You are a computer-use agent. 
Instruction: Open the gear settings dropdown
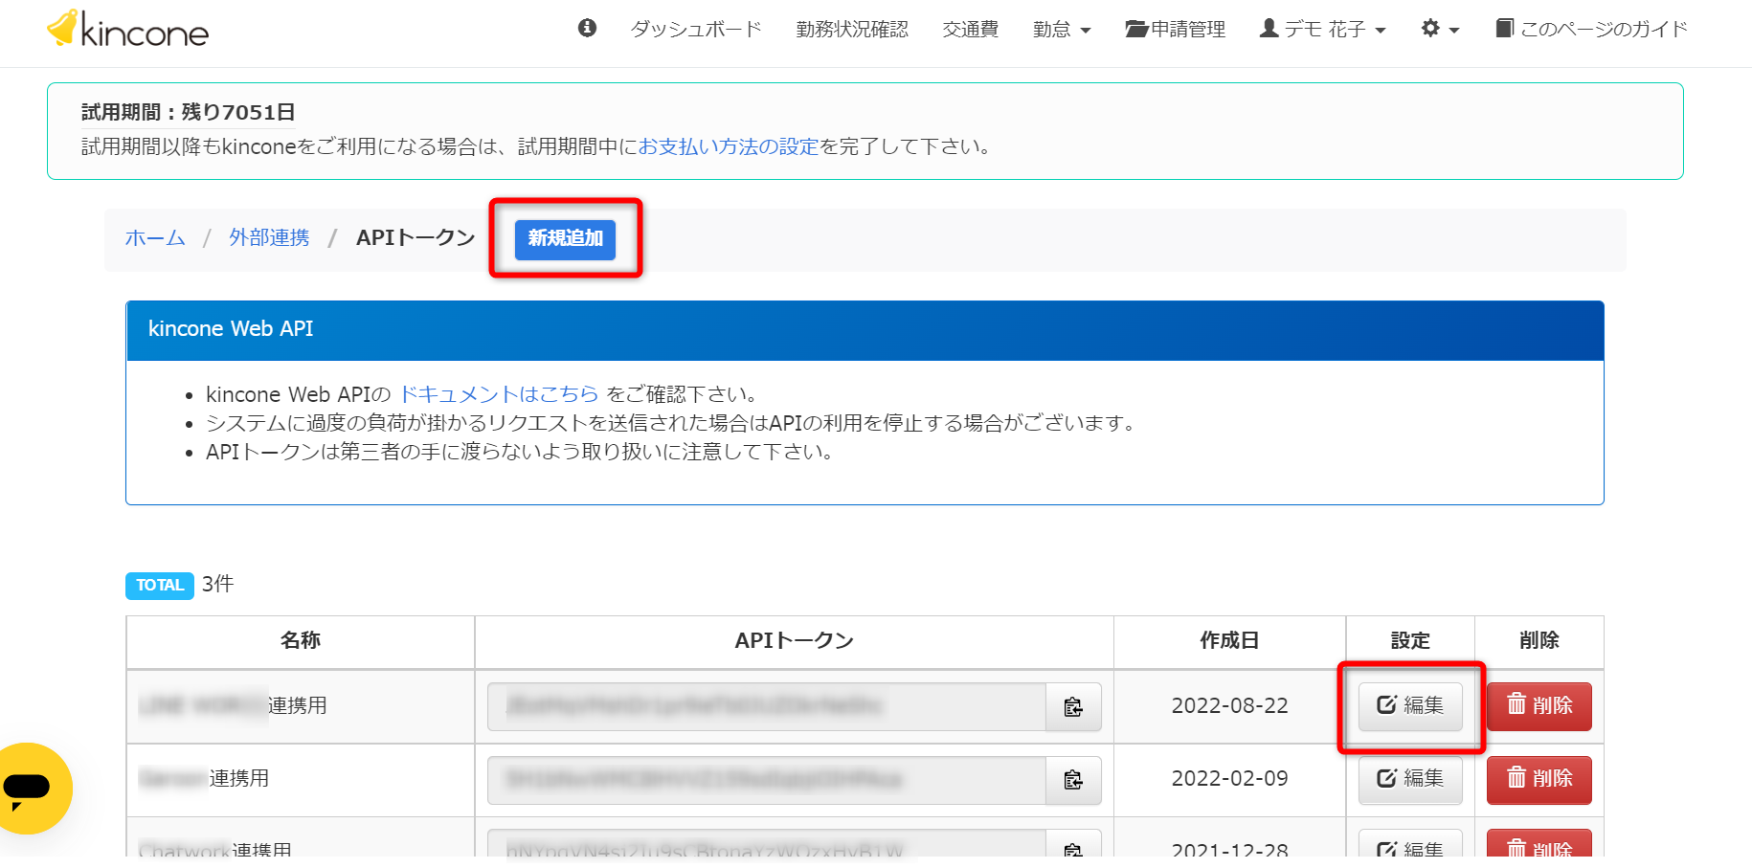[x=1440, y=30]
